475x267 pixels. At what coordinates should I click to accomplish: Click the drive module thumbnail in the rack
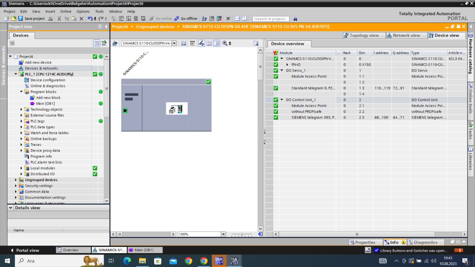[177, 109]
